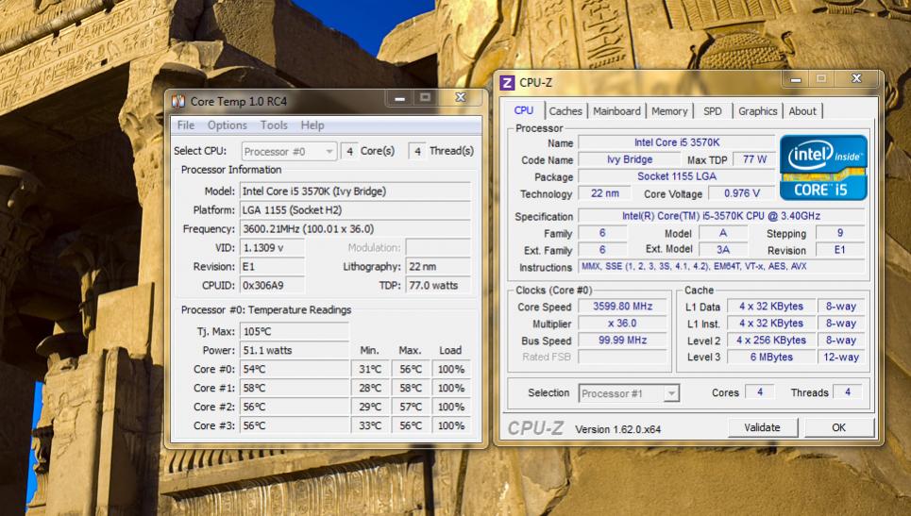Image resolution: width=911 pixels, height=516 pixels.
Task: Open the Processor #1 selection dropdown in CPU-Z
Action: click(x=629, y=393)
